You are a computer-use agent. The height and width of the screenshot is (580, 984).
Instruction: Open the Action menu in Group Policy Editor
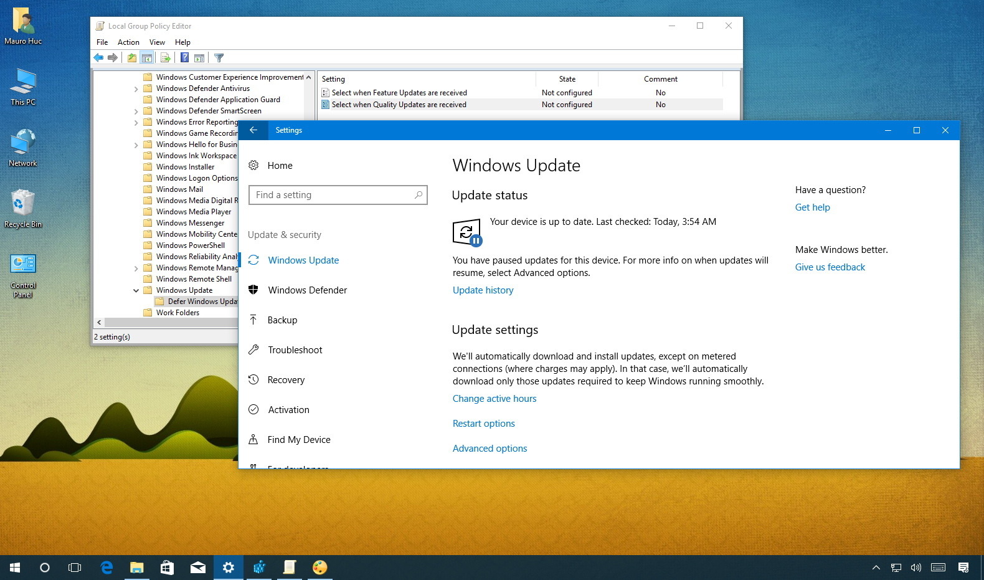pos(128,42)
